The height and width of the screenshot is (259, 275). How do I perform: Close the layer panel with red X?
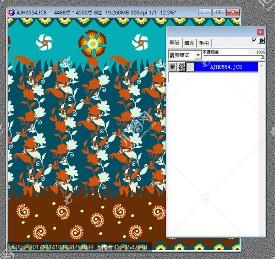[260, 32]
